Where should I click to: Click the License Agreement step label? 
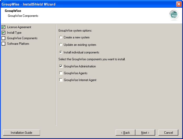(x=19, y=27)
